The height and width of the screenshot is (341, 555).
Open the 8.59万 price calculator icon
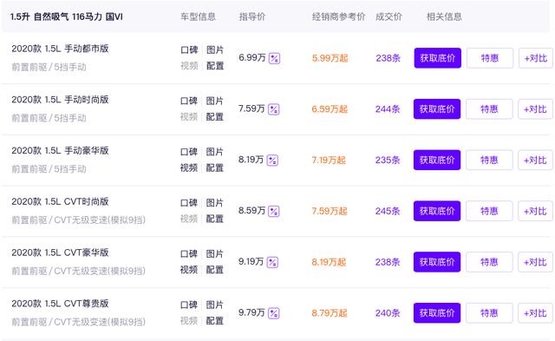pos(274,211)
